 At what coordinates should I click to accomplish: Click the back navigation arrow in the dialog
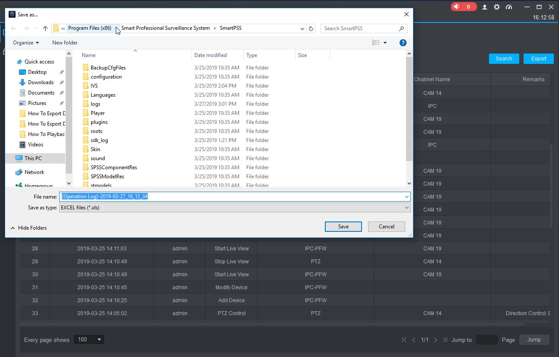pos(13,28)
